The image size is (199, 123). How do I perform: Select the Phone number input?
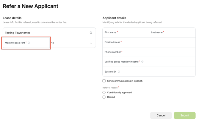click(x=149, y=52)
